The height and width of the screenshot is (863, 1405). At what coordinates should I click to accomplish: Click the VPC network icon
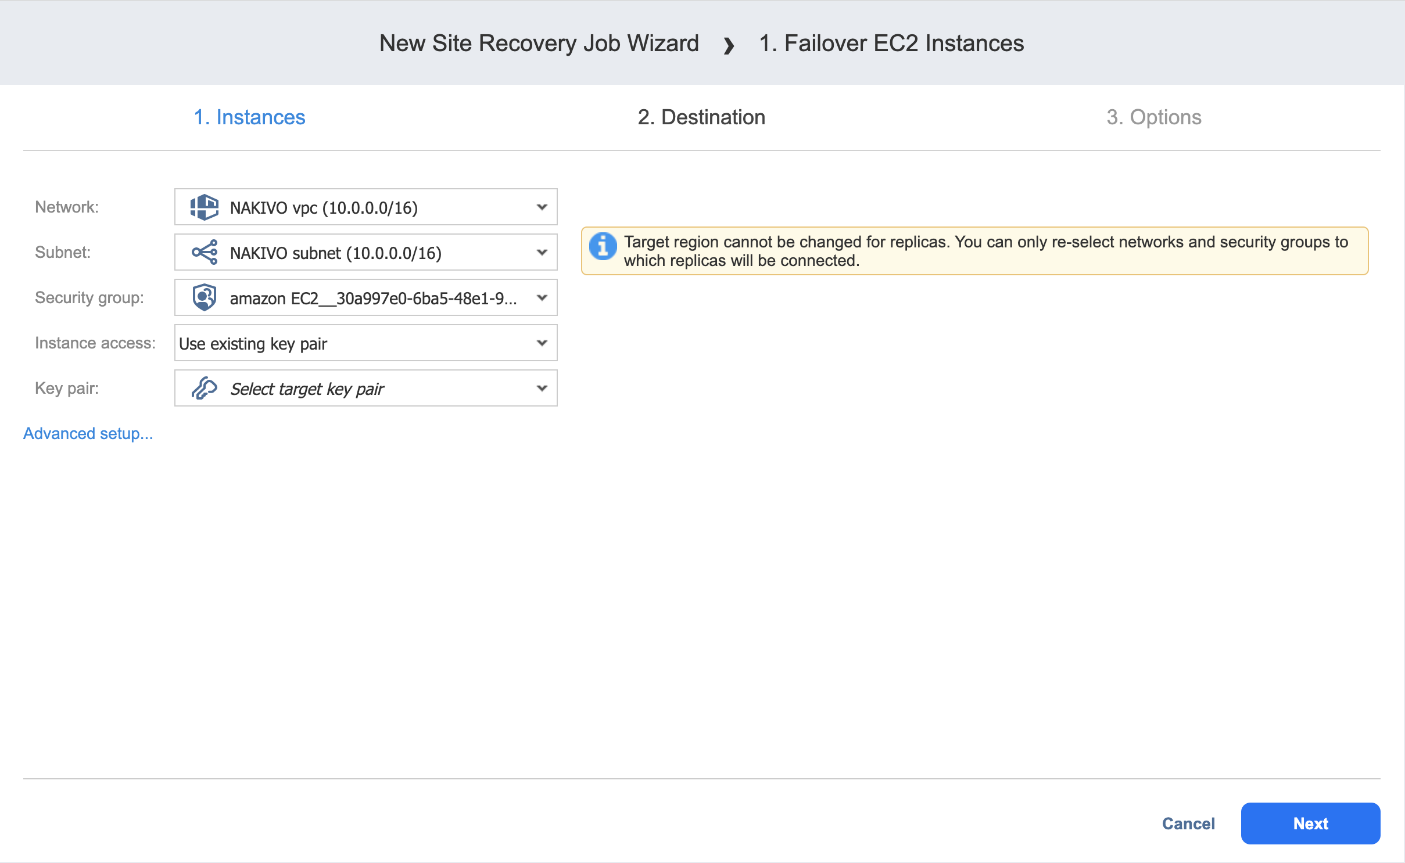click(x=204, y=207)
